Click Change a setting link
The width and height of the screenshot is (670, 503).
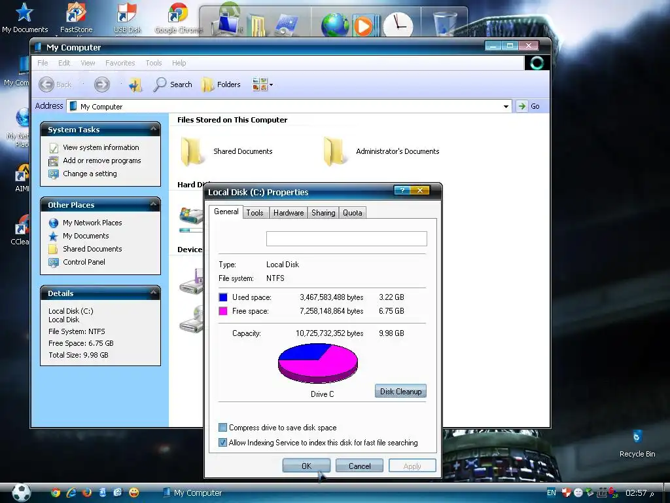click(90, 174)
